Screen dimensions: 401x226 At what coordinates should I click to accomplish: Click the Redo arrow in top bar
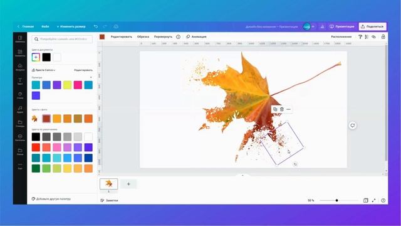[x=105, y=26]
